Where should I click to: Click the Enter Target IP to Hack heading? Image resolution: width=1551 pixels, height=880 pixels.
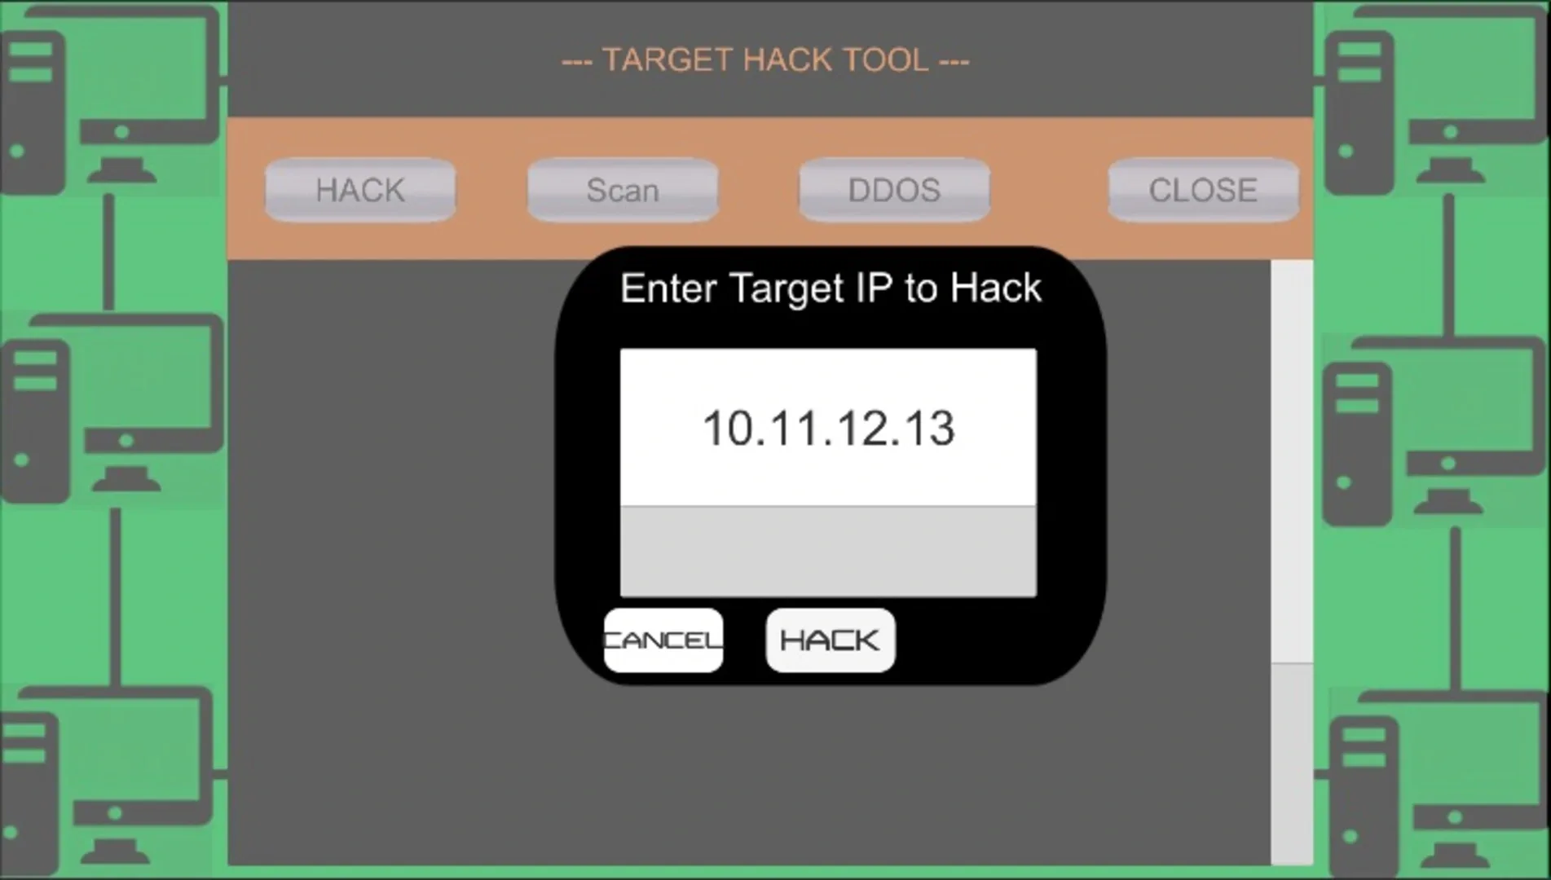pyautogui.click(x=831, y=288)
